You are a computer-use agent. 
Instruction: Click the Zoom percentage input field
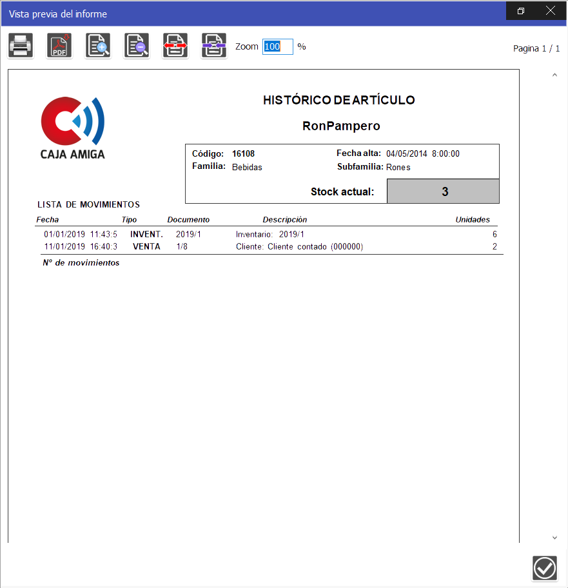pos(277,46)
